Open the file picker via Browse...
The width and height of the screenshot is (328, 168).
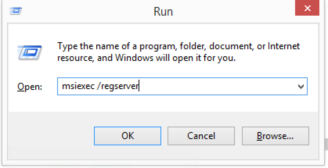pyautogui.click(x=275, y=136)
